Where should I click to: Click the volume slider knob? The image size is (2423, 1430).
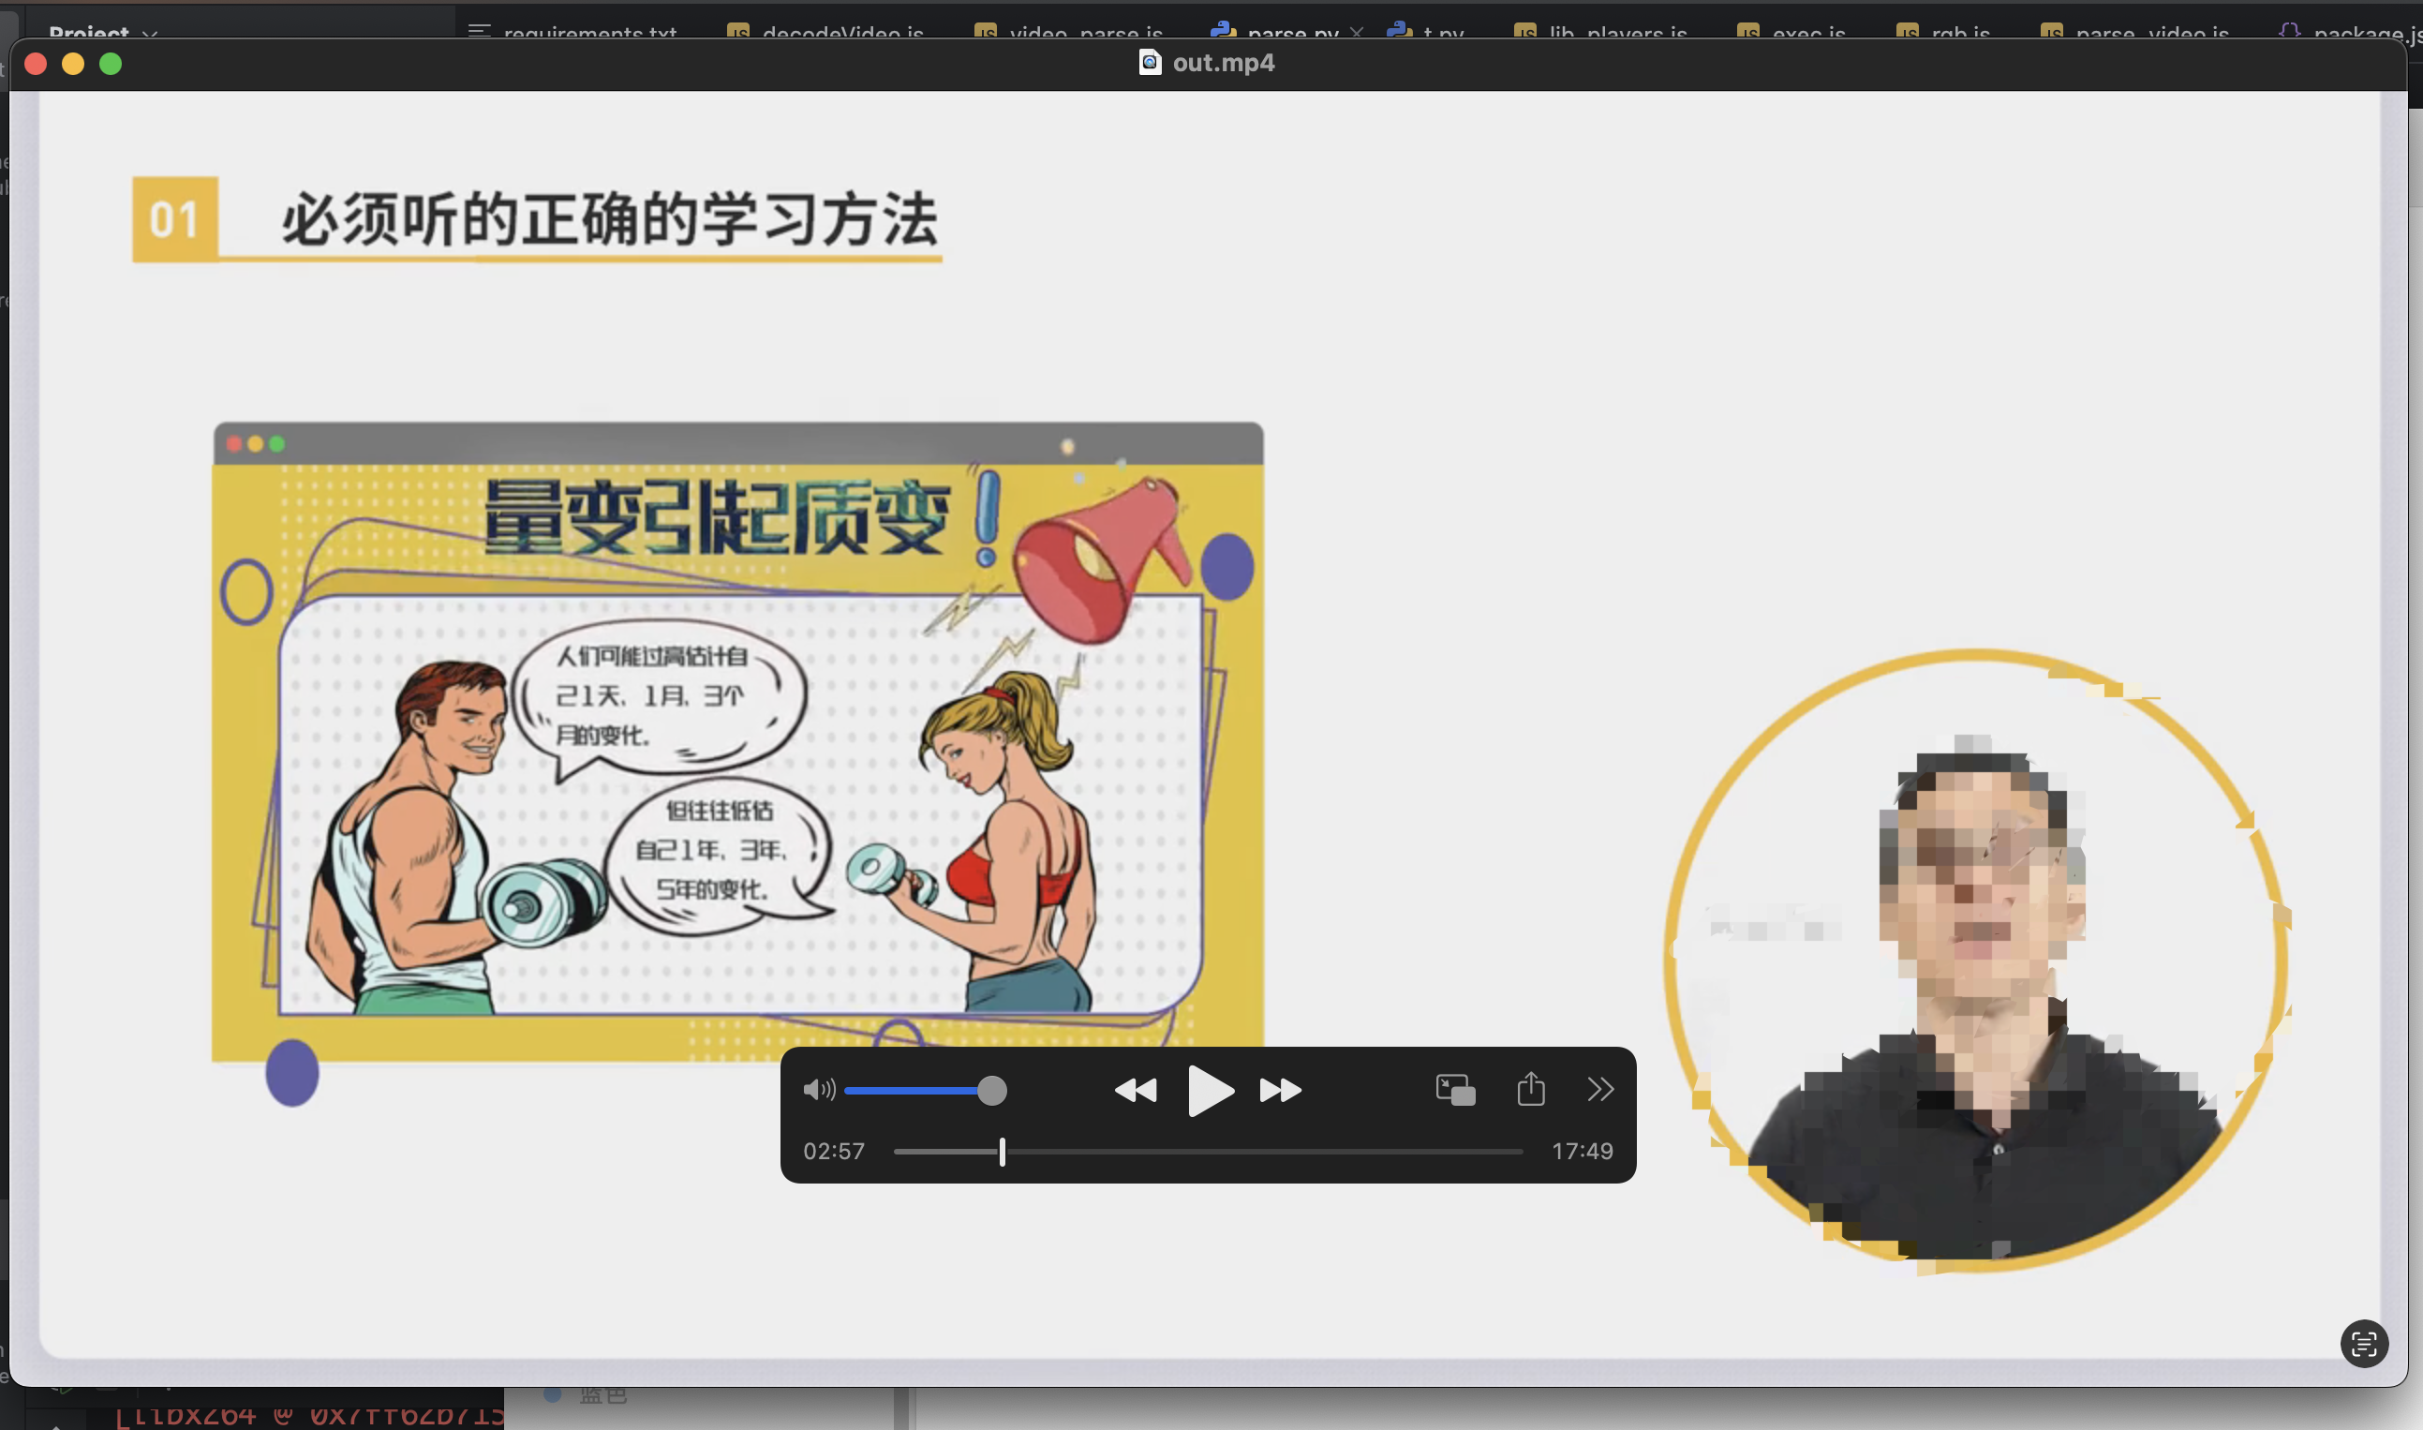pyautogui.click(x=991, y=1091)
